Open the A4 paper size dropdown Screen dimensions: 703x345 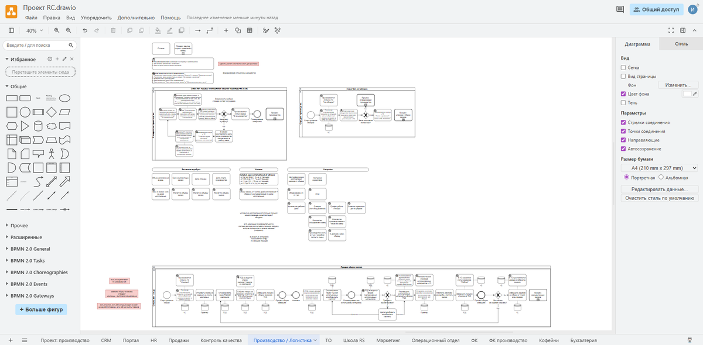pos(660,168)
